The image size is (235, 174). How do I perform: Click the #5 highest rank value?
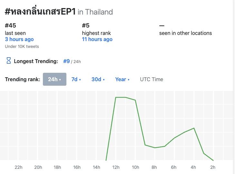(86, 26)
